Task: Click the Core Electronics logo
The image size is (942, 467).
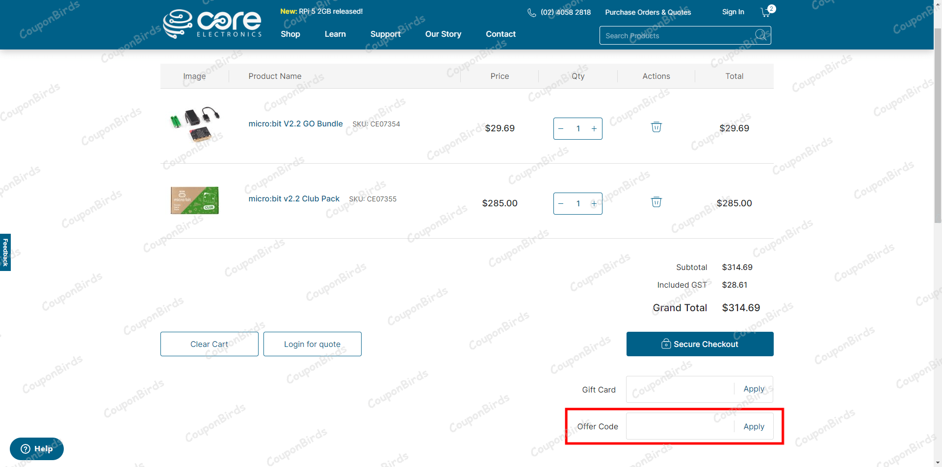Action: (x=212, y=24)
